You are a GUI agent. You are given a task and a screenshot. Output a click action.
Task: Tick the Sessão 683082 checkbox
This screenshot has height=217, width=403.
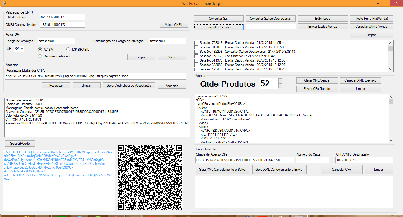coord(196,65)
